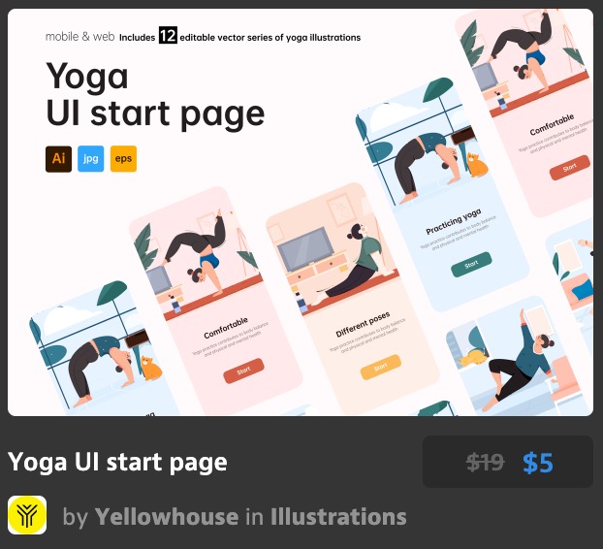Click the large Yoga UI start page heading
The image size is (603, 549).
[155, 95]
